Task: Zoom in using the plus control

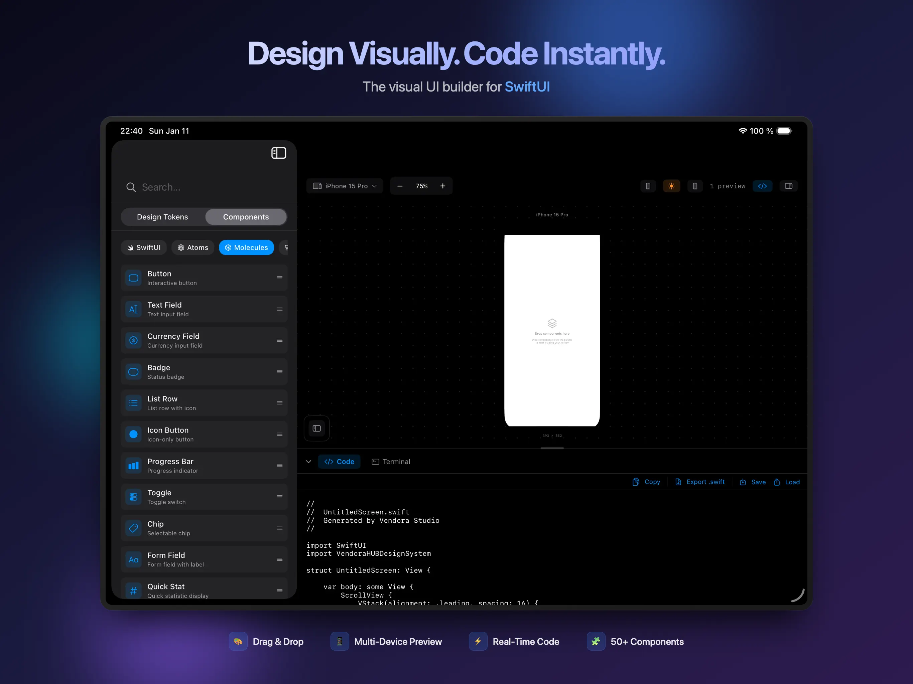Action: (442, 186)
